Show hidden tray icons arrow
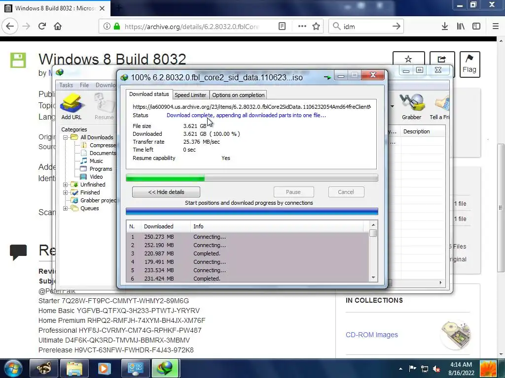This screenshot has height=378, width=505. coord(400,369)
